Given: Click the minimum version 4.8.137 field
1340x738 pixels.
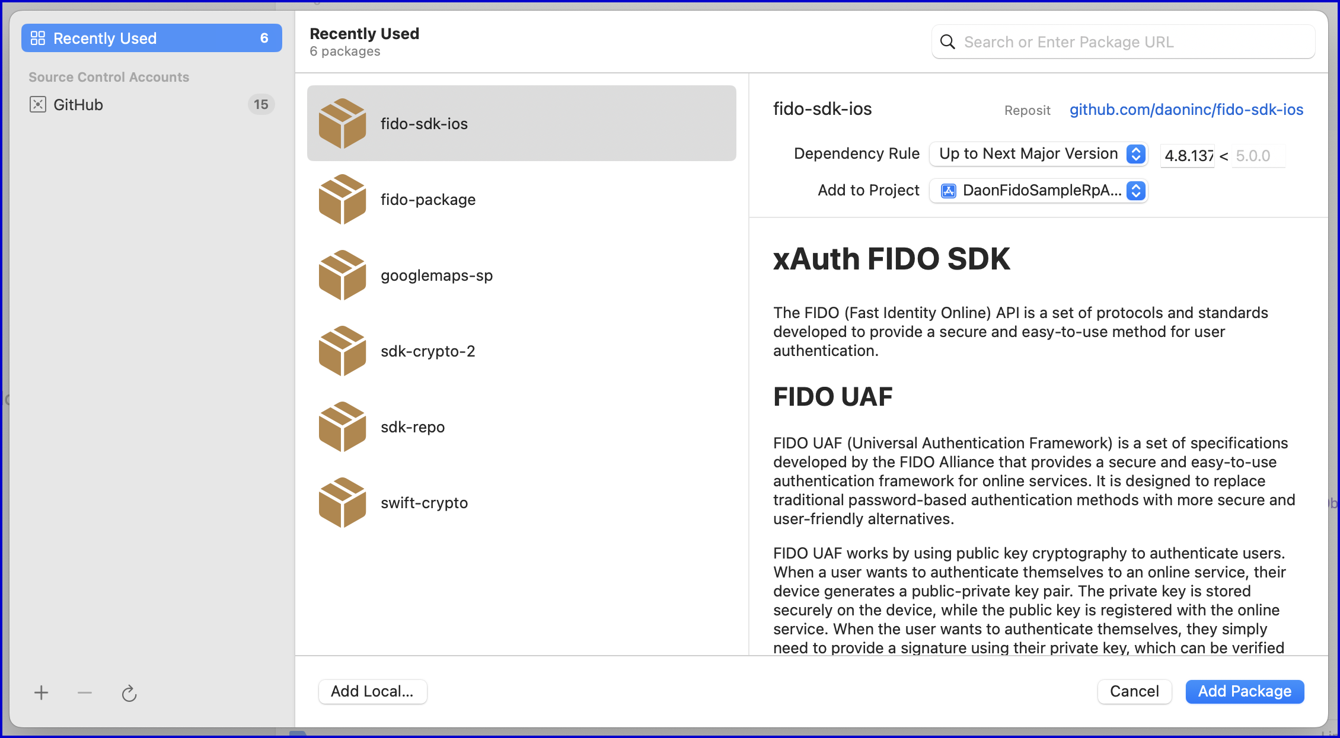Looking at the screenshot, I should (1188, 156).
